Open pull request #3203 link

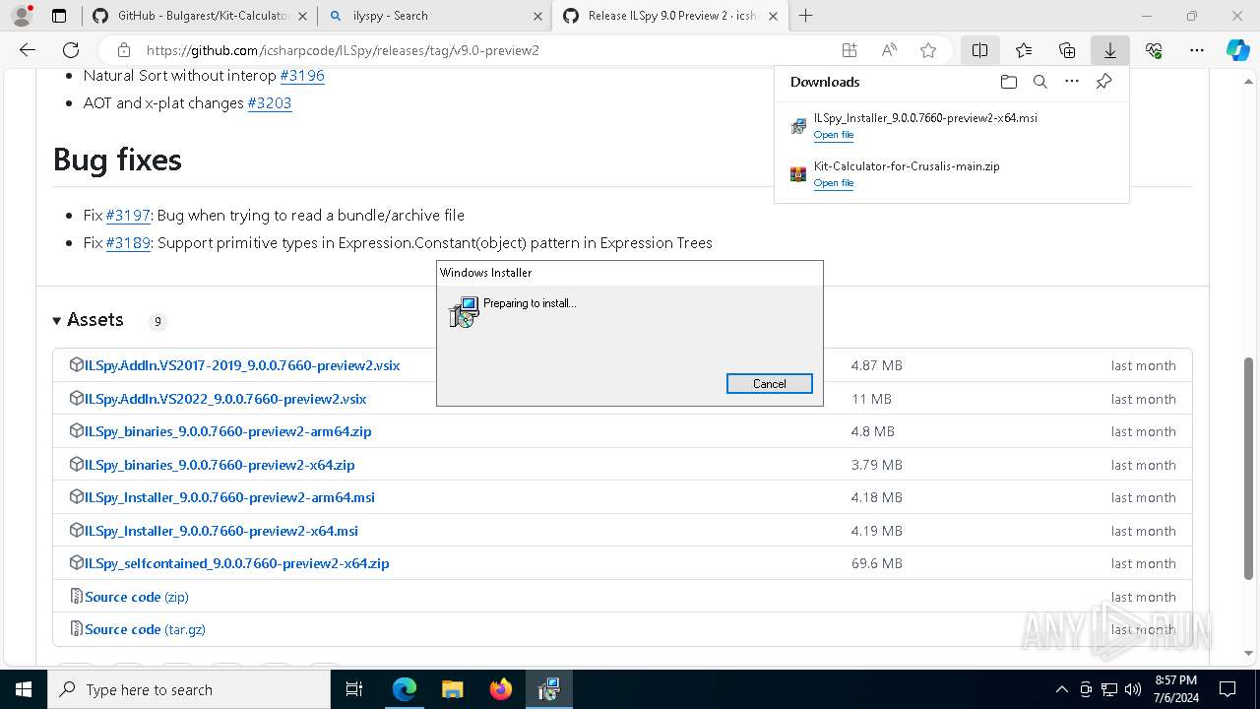click(x=270, y=102)
